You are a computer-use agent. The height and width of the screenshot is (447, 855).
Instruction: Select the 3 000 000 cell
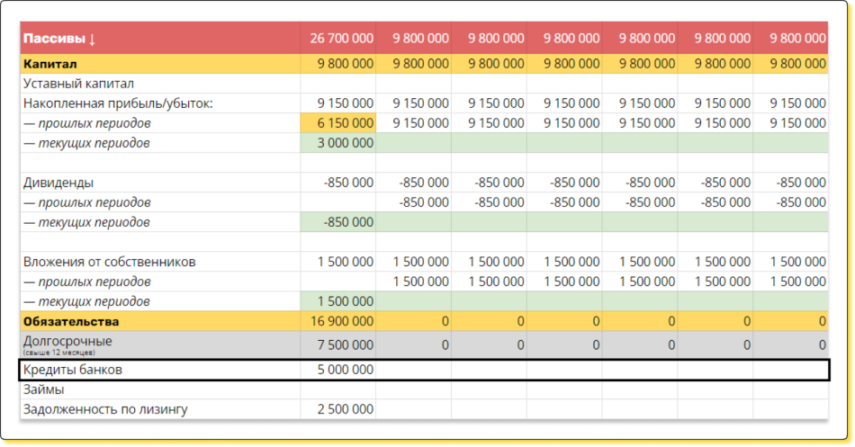[338, 143]
